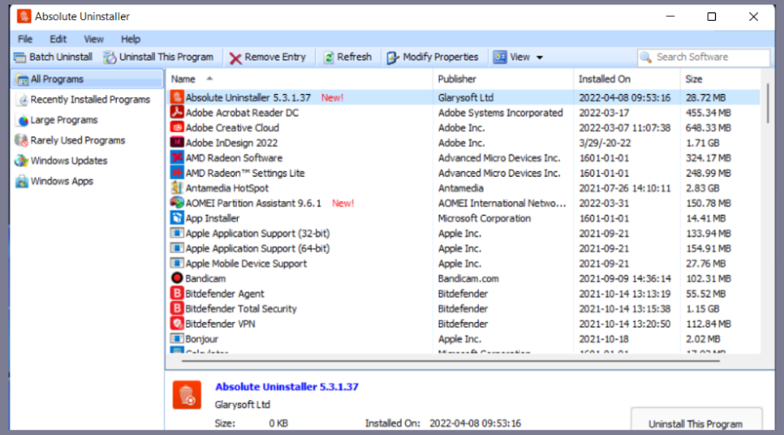The width and height of the screenshot is (784, 435).
Task: Click the green Refresh icon
Action: (x=329, y=57)
